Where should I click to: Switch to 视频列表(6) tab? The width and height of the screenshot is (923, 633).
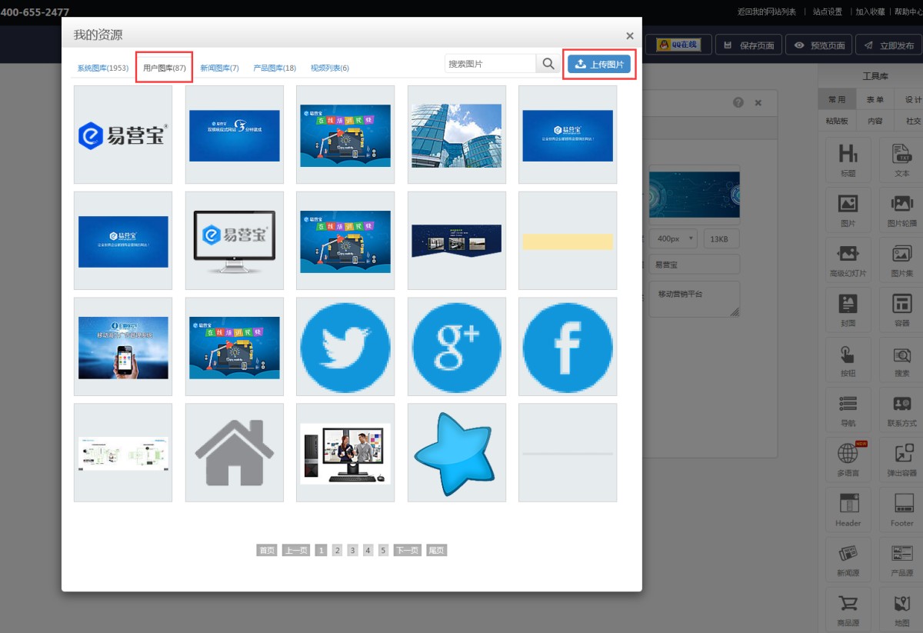pos(330,68)
